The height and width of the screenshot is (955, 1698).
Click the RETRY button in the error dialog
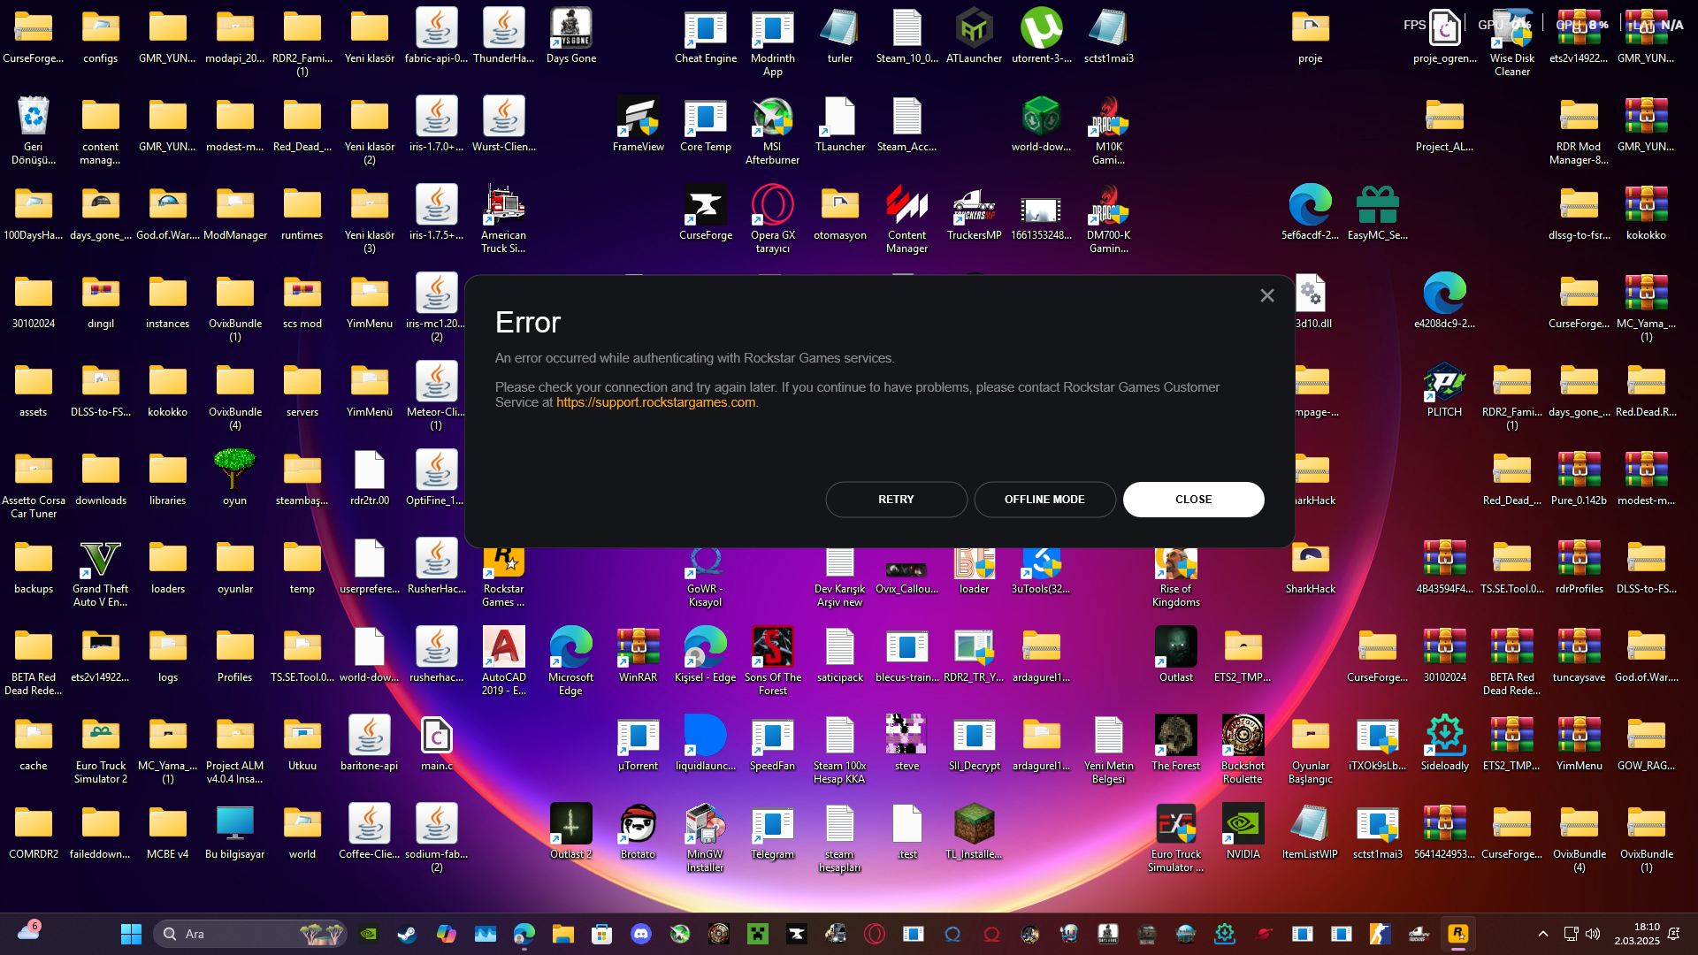(x=896, y=500)
